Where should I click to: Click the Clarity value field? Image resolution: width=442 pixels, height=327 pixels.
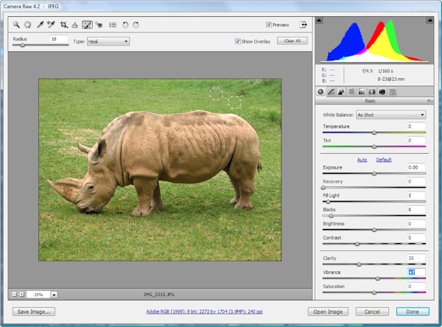415,258
